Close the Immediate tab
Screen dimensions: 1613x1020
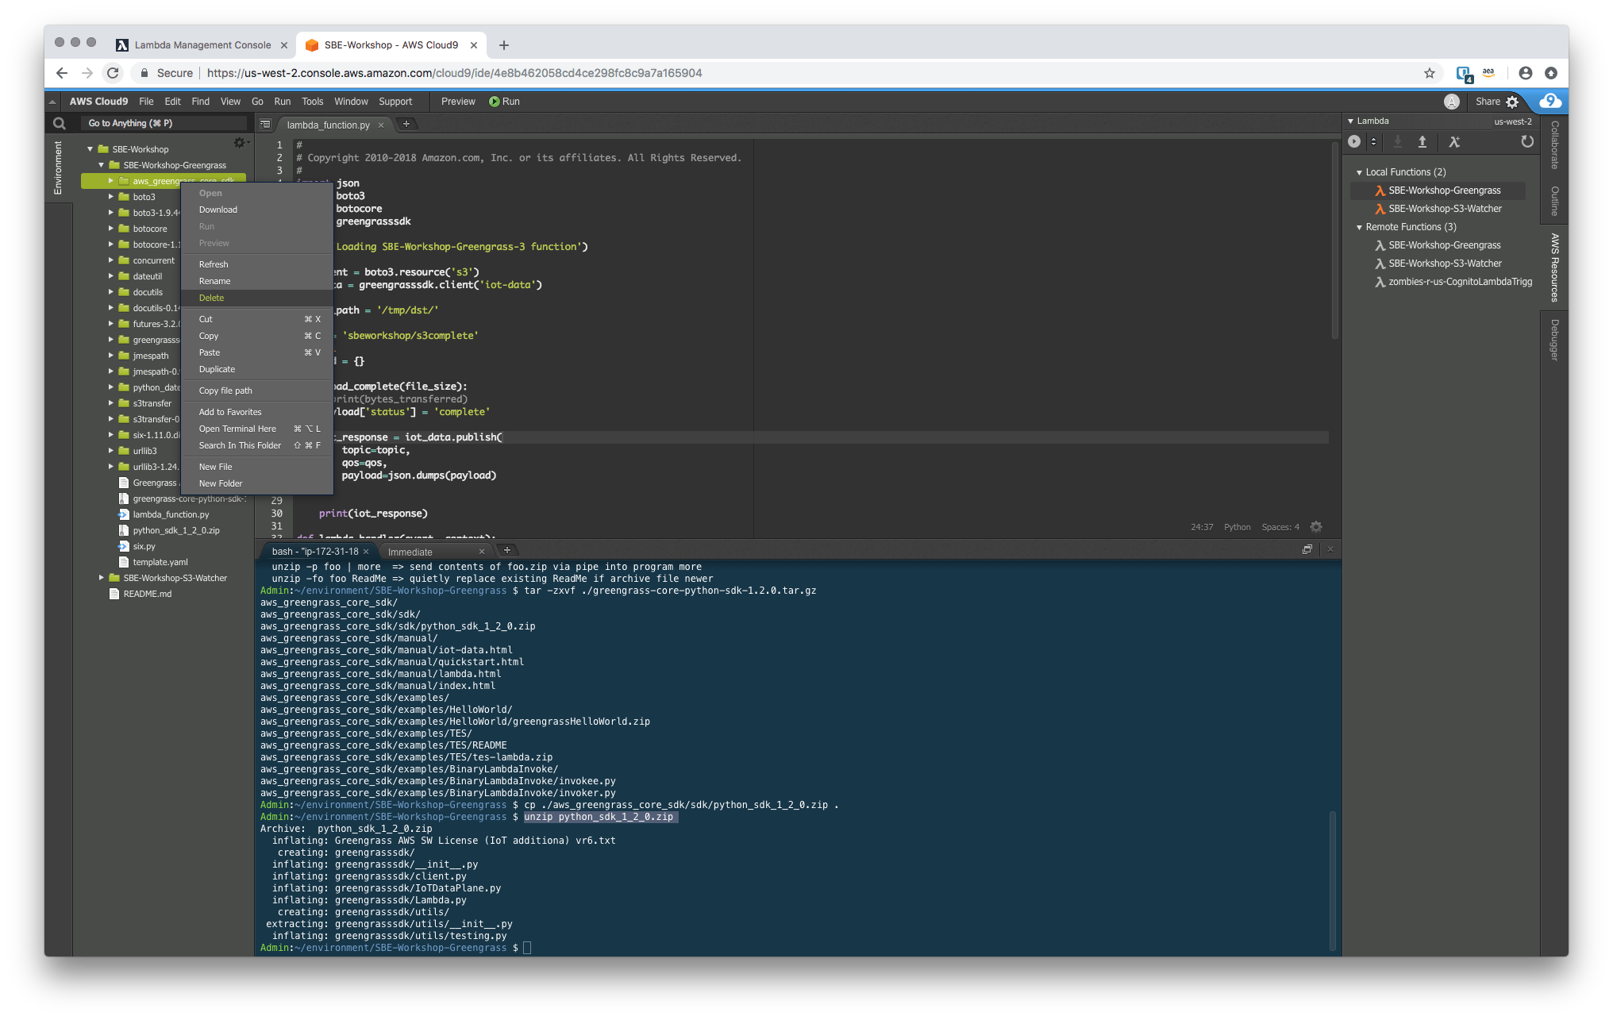(482, 552)
